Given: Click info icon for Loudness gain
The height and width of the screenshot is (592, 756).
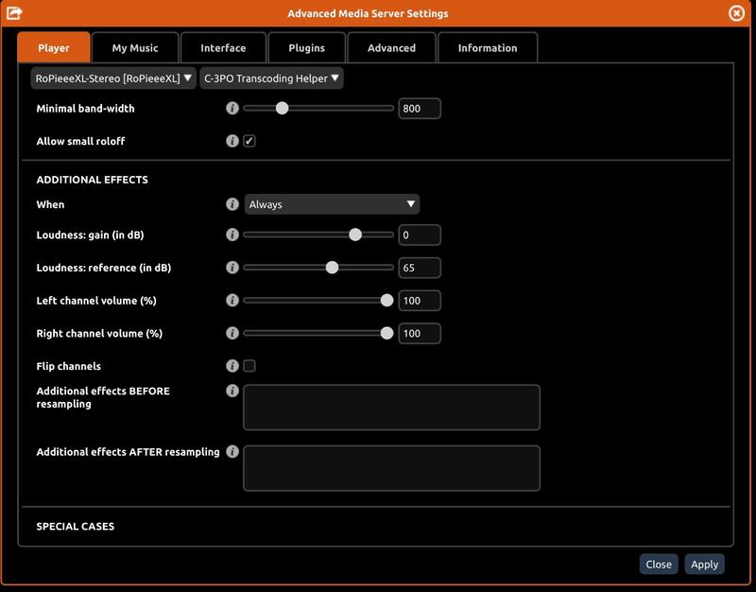Looking at the screenshot, I should [x=232, y=235].
